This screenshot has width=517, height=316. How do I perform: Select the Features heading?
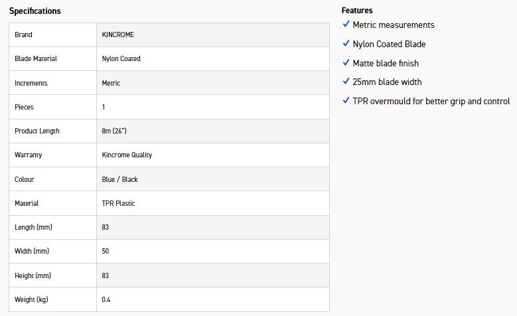coord(357,11)
